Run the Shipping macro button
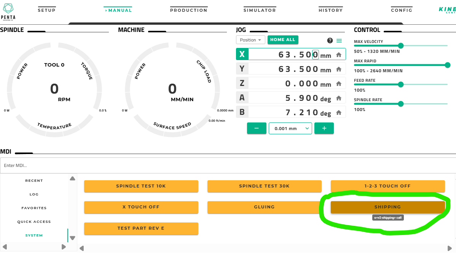 click(x=387, y=207)
